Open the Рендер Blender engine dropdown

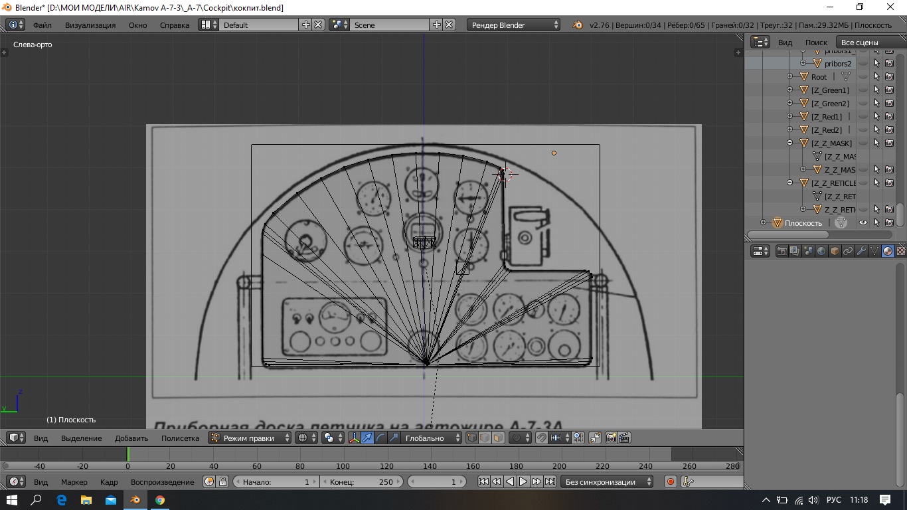pos(515,25)
